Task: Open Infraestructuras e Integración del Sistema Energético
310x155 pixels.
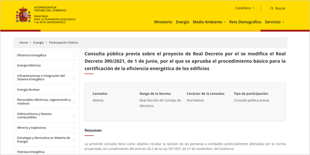Action: click(41, 77)
